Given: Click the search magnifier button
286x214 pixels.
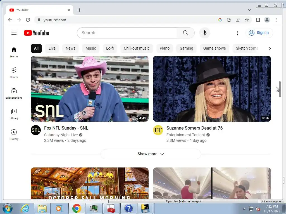Looking at the screenshot, I should (x=185, y=33).
